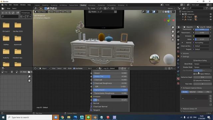213x120 pixels.
Task: Click the Windows taskbar search box
Action: tap(29, 117)
